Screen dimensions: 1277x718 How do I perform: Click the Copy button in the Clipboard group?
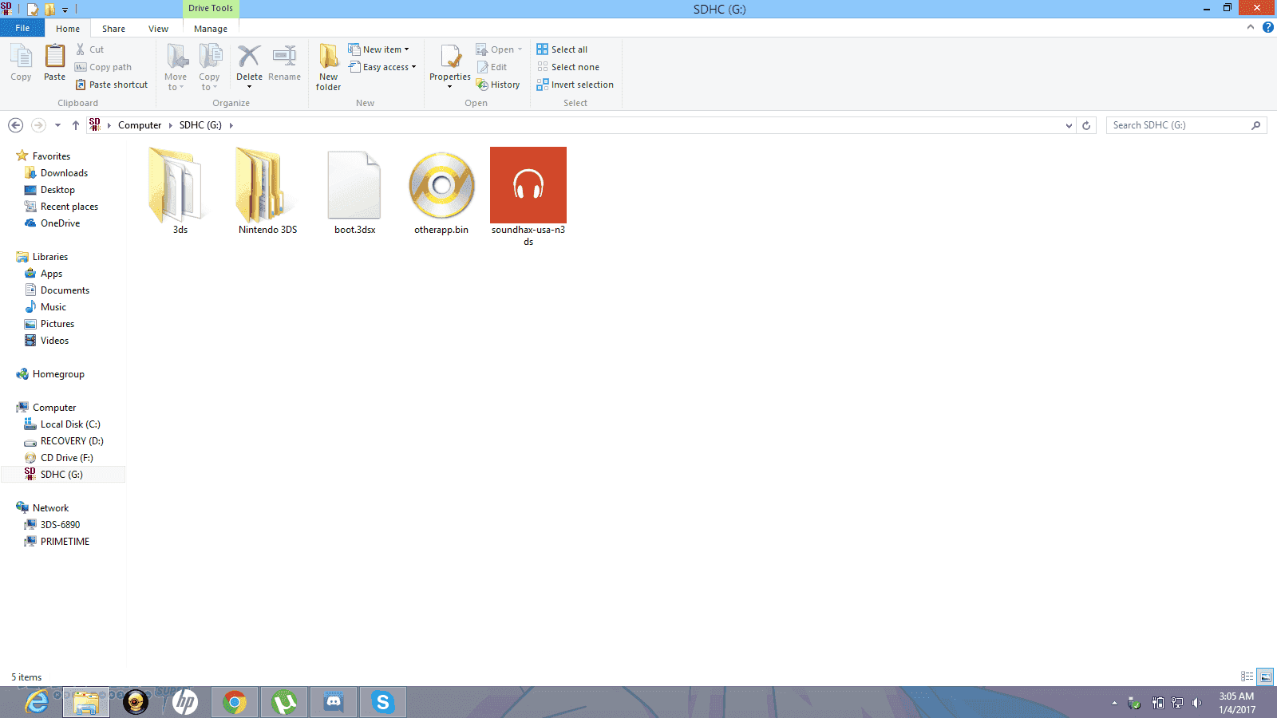point(21,62)
